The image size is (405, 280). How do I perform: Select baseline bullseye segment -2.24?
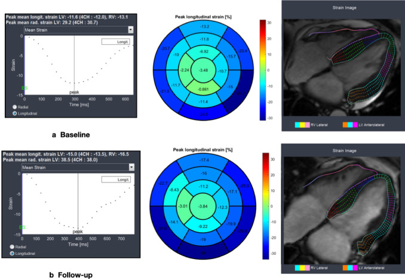pos(185,70)
